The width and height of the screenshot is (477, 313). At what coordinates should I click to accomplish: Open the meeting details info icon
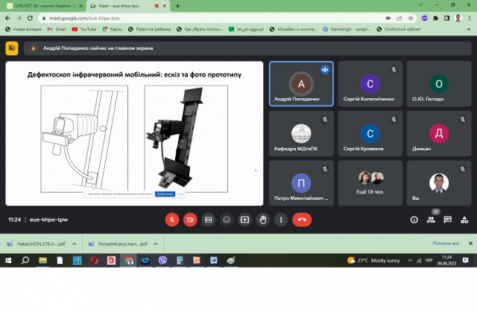coord(414,219)
